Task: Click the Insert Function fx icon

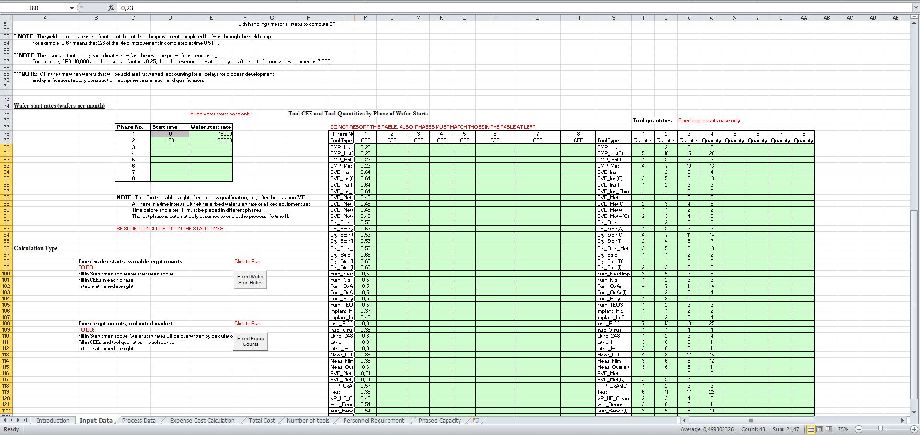Action: coord(111,8)
